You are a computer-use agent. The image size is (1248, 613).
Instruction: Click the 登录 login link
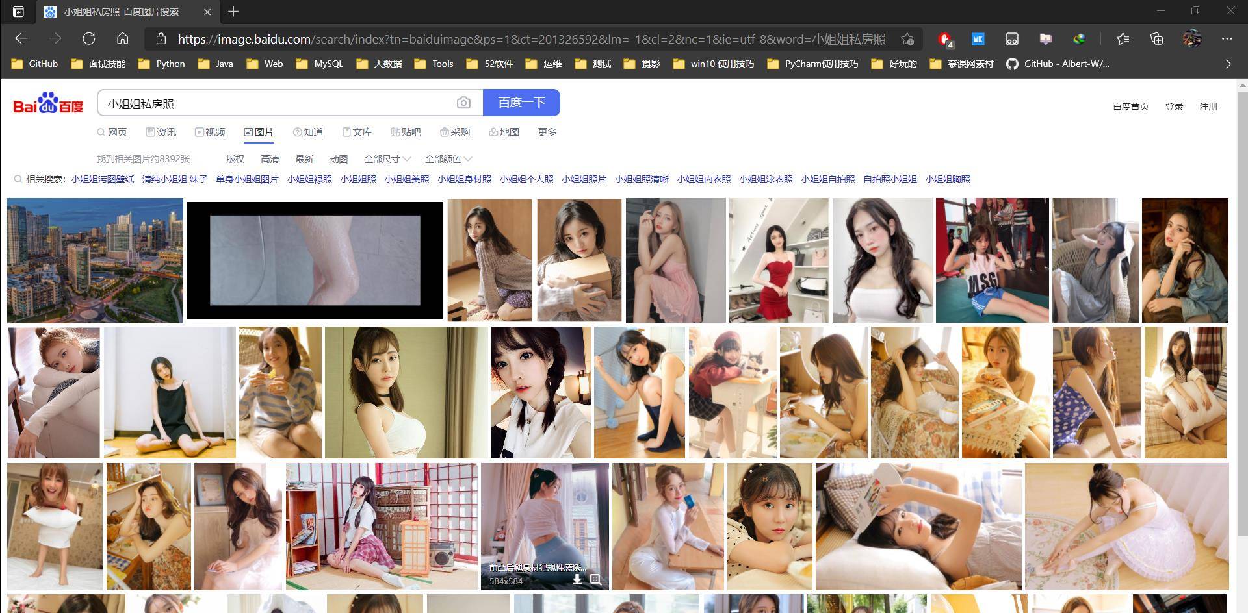(x=1174, y=106)
